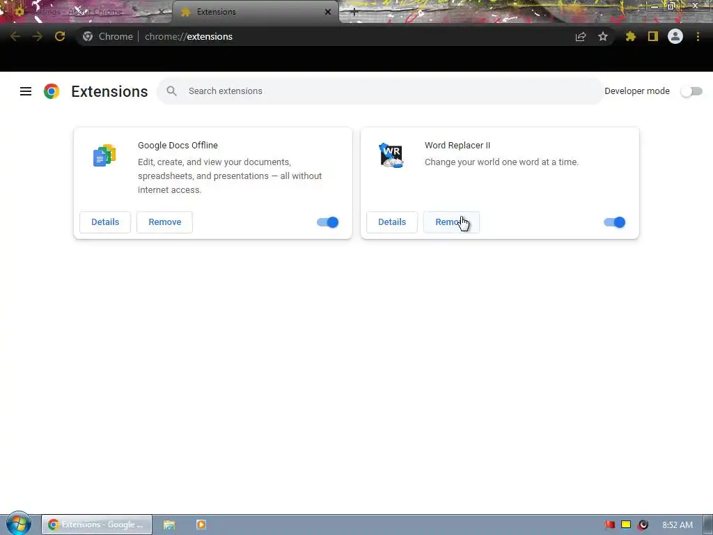Toggle Developer mode on
Image resolution: width=713 pixels, height=535 pixels.
pos(691,91)
